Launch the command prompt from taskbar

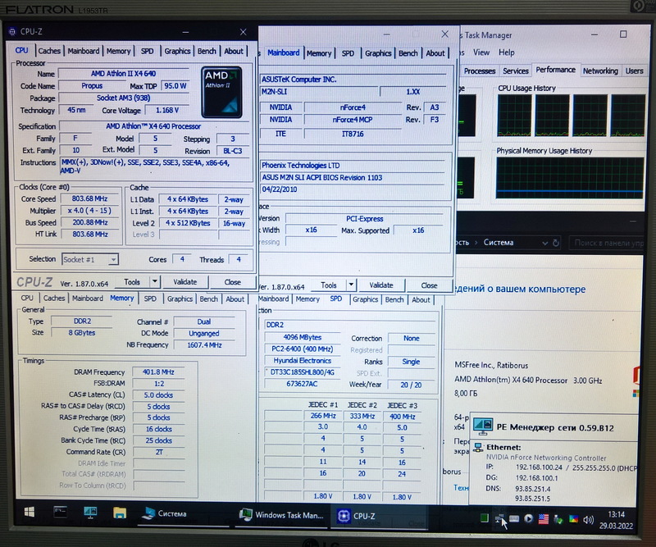[x=60, y=512]
